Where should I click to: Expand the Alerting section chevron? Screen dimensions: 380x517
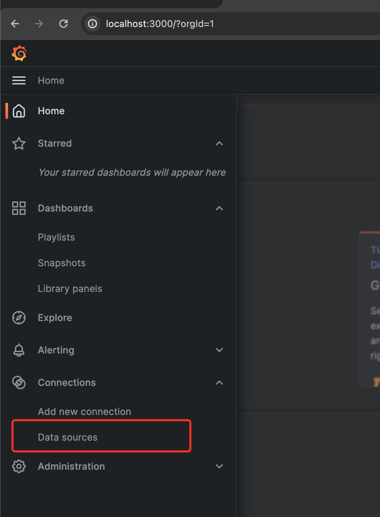[x=219, y=350]
